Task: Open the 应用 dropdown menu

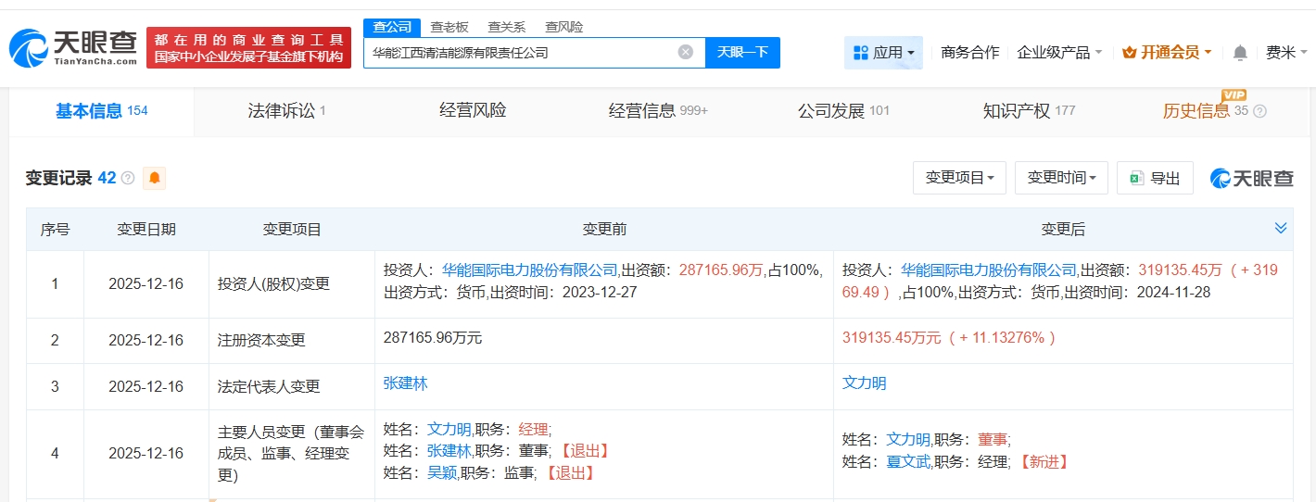Action: pos(883,53)
